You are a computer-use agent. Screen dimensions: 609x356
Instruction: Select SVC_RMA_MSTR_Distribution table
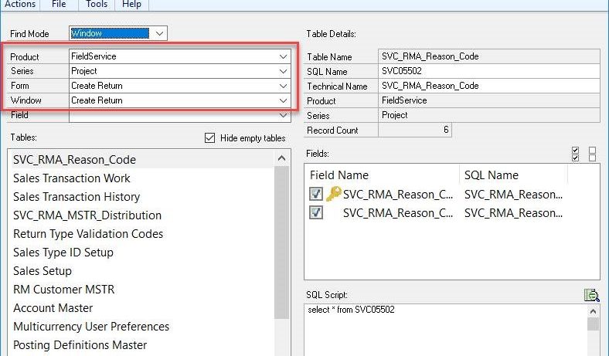[x=87, y=215]
